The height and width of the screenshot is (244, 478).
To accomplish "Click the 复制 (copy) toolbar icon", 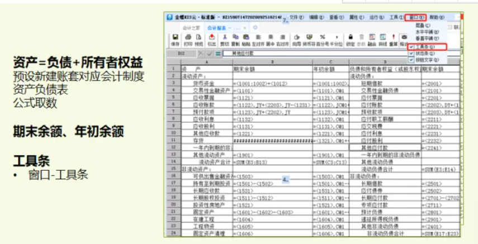I will [235, 37].
